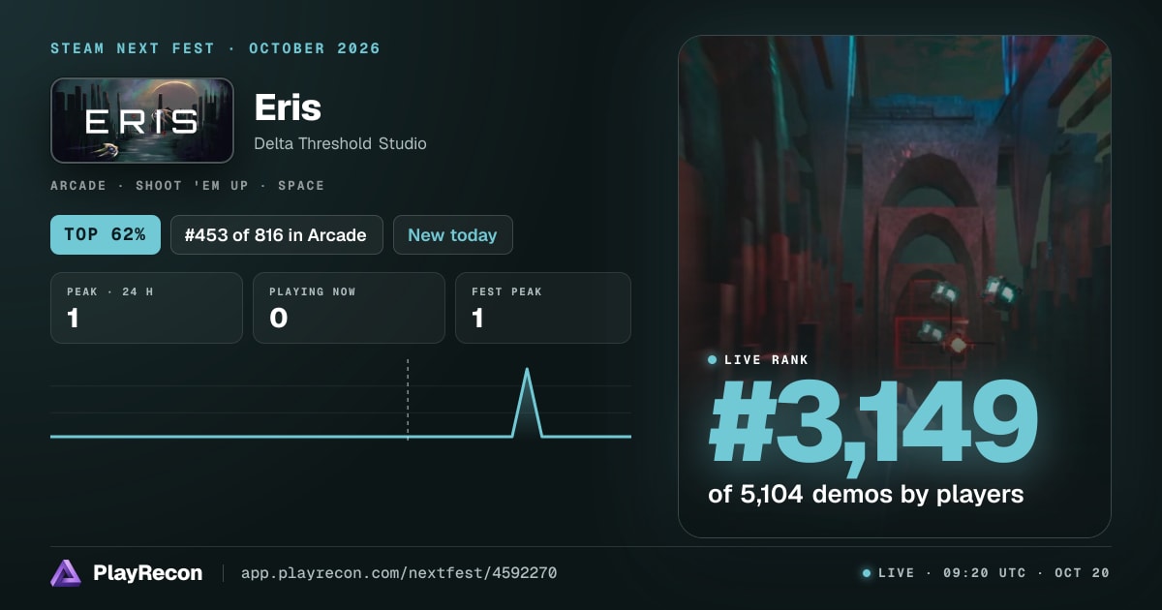Click the PlayRecon purple triangle logo
This screenshot has height=610, width=1162.
(x=66, y=573)
